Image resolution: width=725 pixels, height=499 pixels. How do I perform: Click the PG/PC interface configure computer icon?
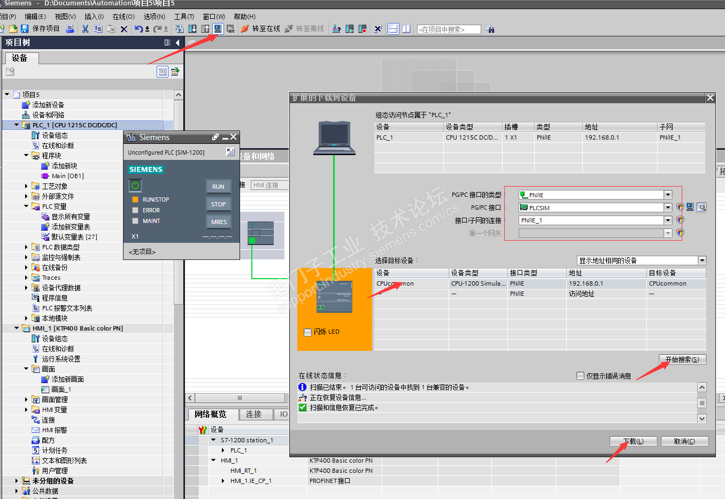pyautogui.click(x=690, y=207)
